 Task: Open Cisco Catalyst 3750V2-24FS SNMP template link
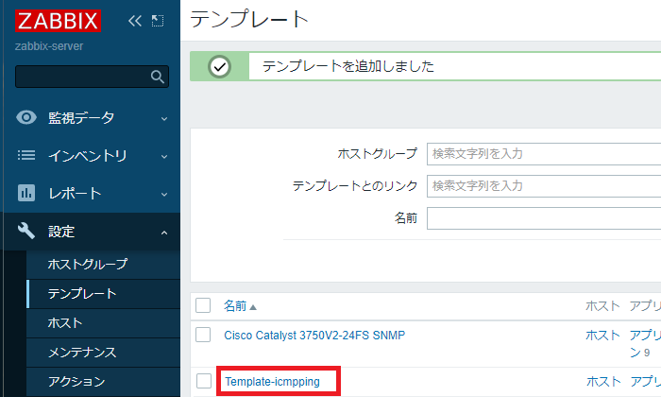[314, 335]
